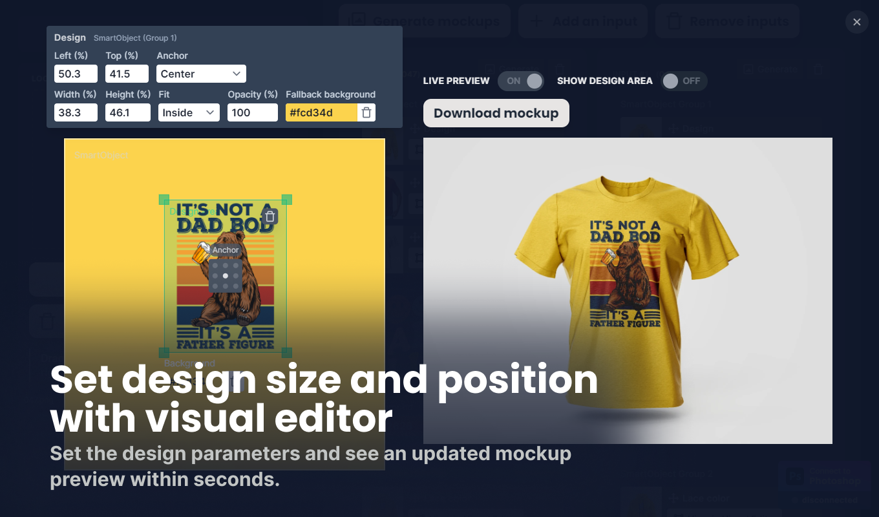Click the Height (%) input field
Viewport: 879px width, 517px height.
[x=127, y=112]
